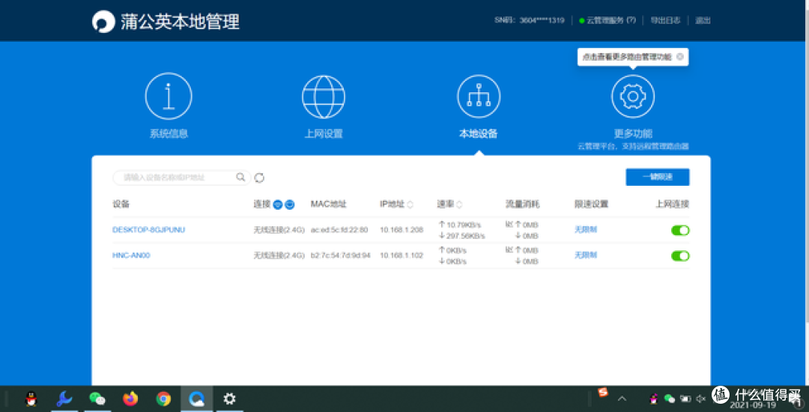Screen dimensions: 809x412
Task: Click the battery tray icon
Action: tap(685, 398)
